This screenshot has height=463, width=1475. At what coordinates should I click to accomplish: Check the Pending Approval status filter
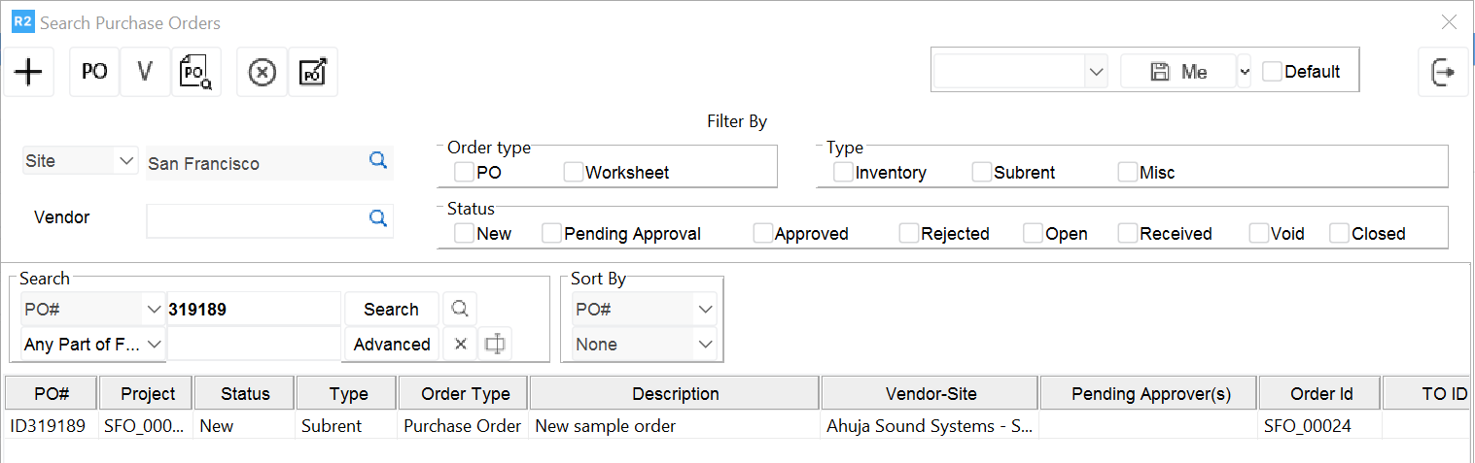(552, 234)
